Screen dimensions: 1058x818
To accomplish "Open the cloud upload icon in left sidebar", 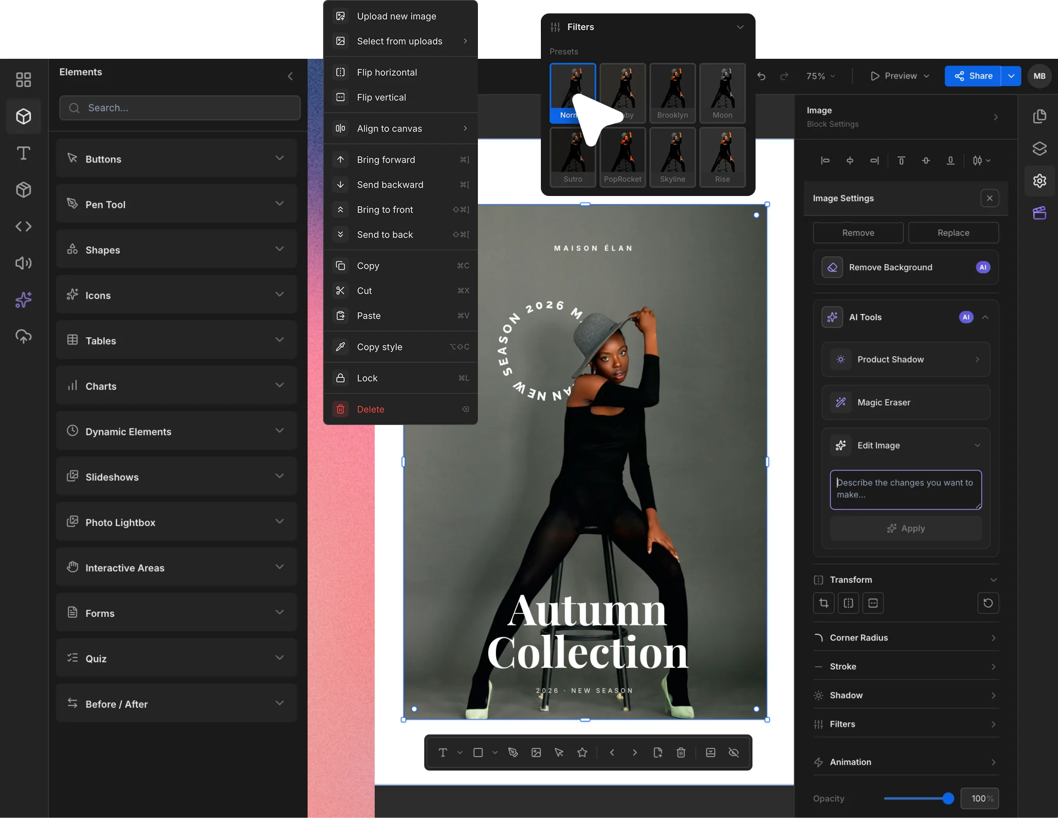I will point(23,336).
